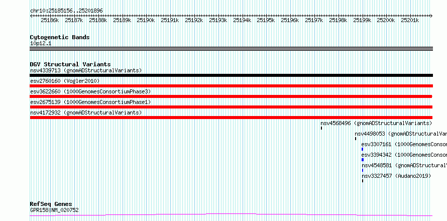Select the 25195k ruler position

(x=266, y=20)
